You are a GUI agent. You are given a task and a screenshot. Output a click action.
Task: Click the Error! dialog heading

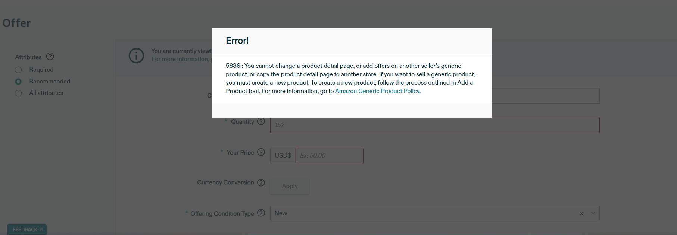(x=237, y=41)
